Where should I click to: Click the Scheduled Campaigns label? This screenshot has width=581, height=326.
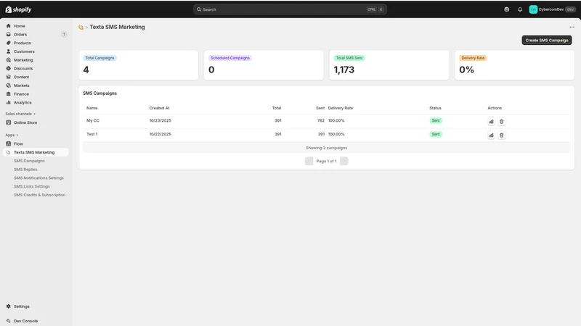pos(230,58)
